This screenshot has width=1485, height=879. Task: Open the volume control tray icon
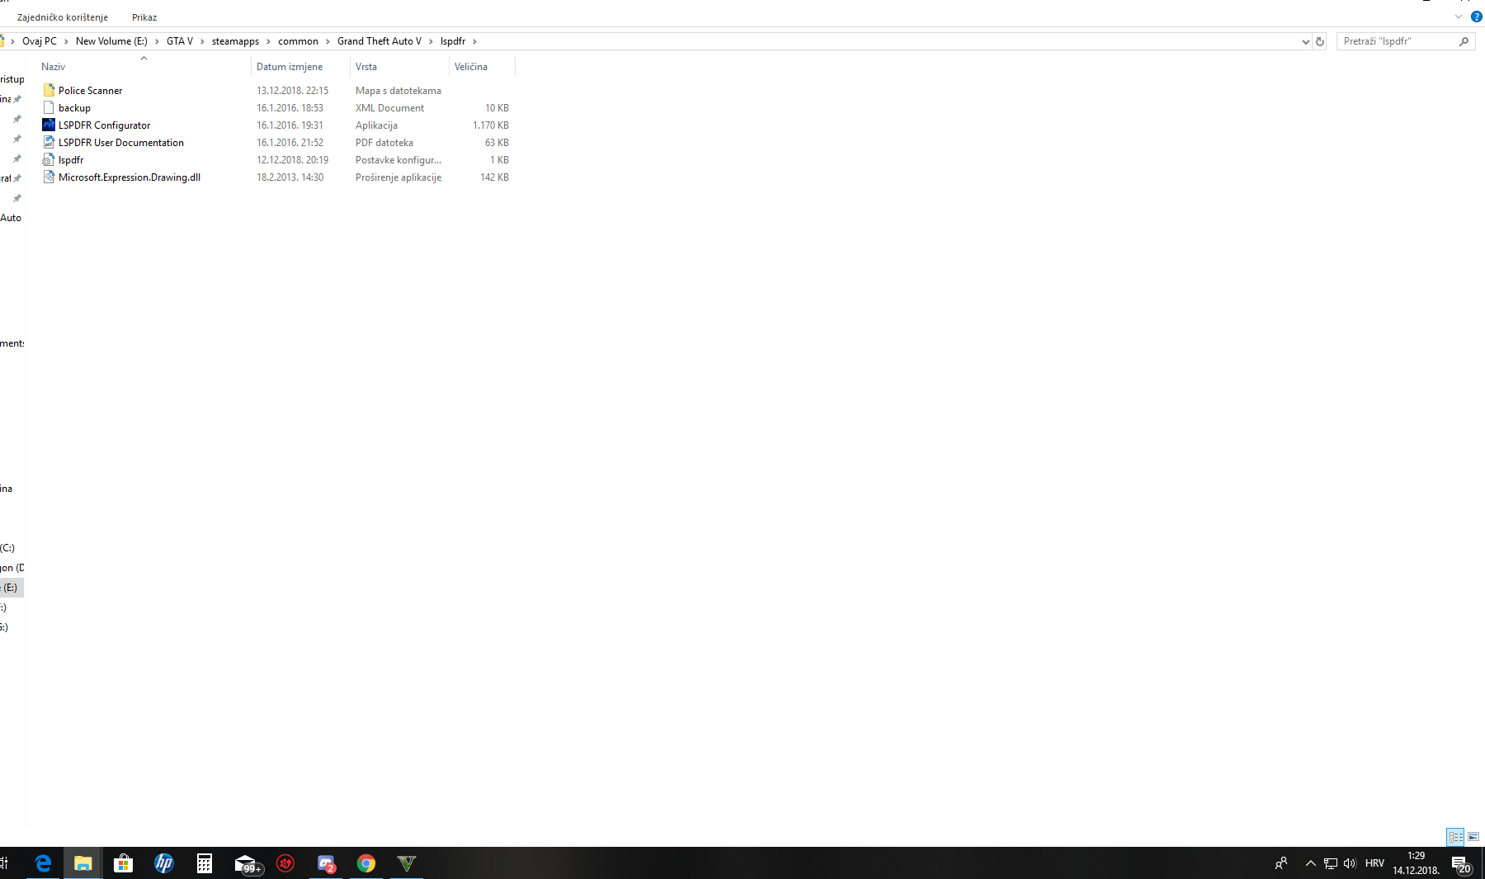(1350, 863)
